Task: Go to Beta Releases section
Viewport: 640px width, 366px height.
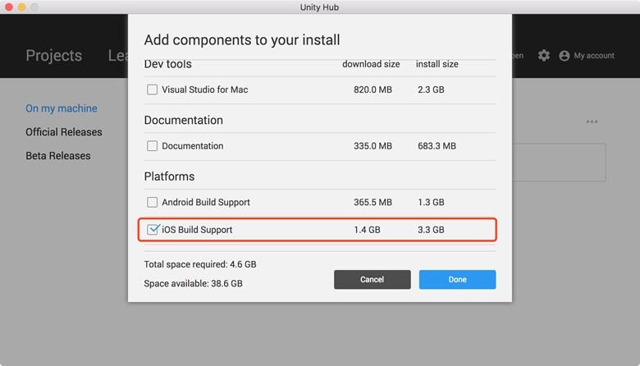Action: (58, 156)
